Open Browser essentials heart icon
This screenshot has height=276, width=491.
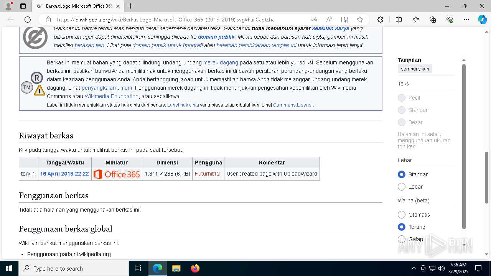click(x=450, y=20)
